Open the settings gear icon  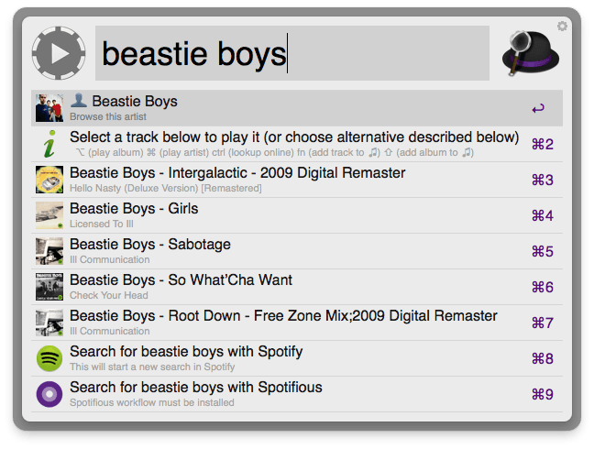pos(562,27)
